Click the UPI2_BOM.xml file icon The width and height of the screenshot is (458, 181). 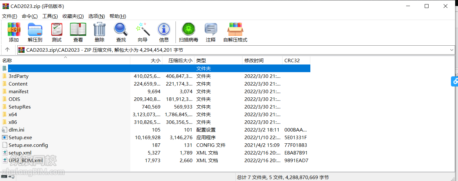point(4,160)
